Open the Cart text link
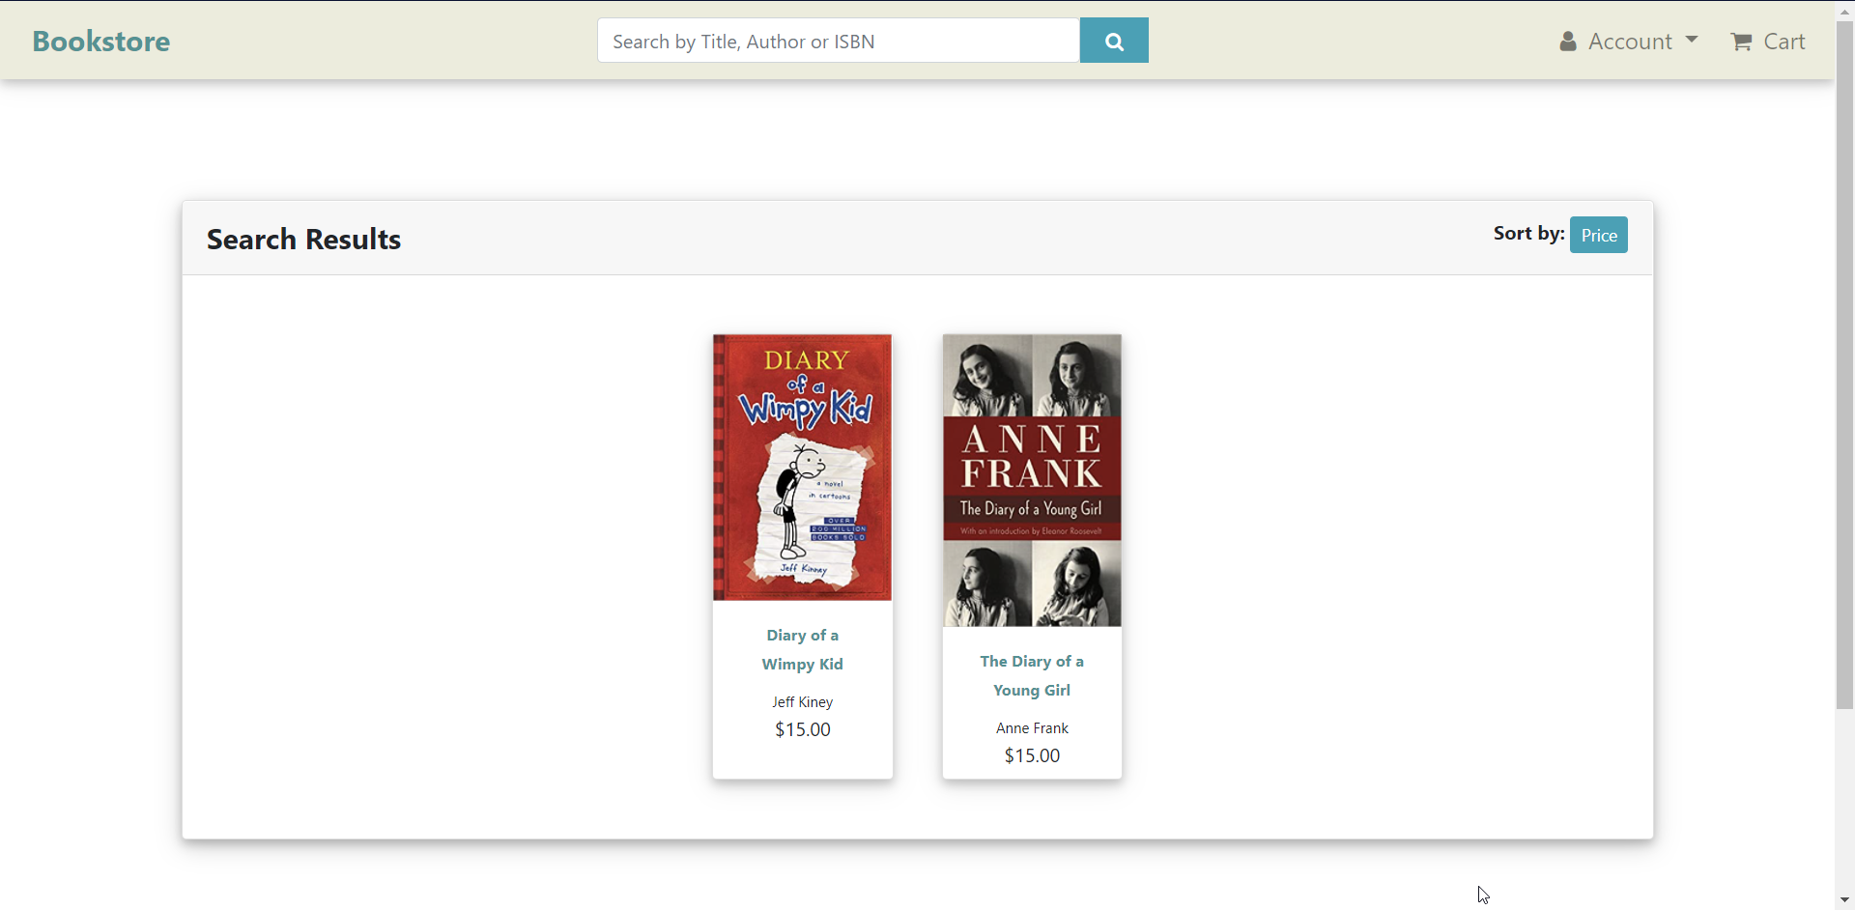 pos(1784,42)
